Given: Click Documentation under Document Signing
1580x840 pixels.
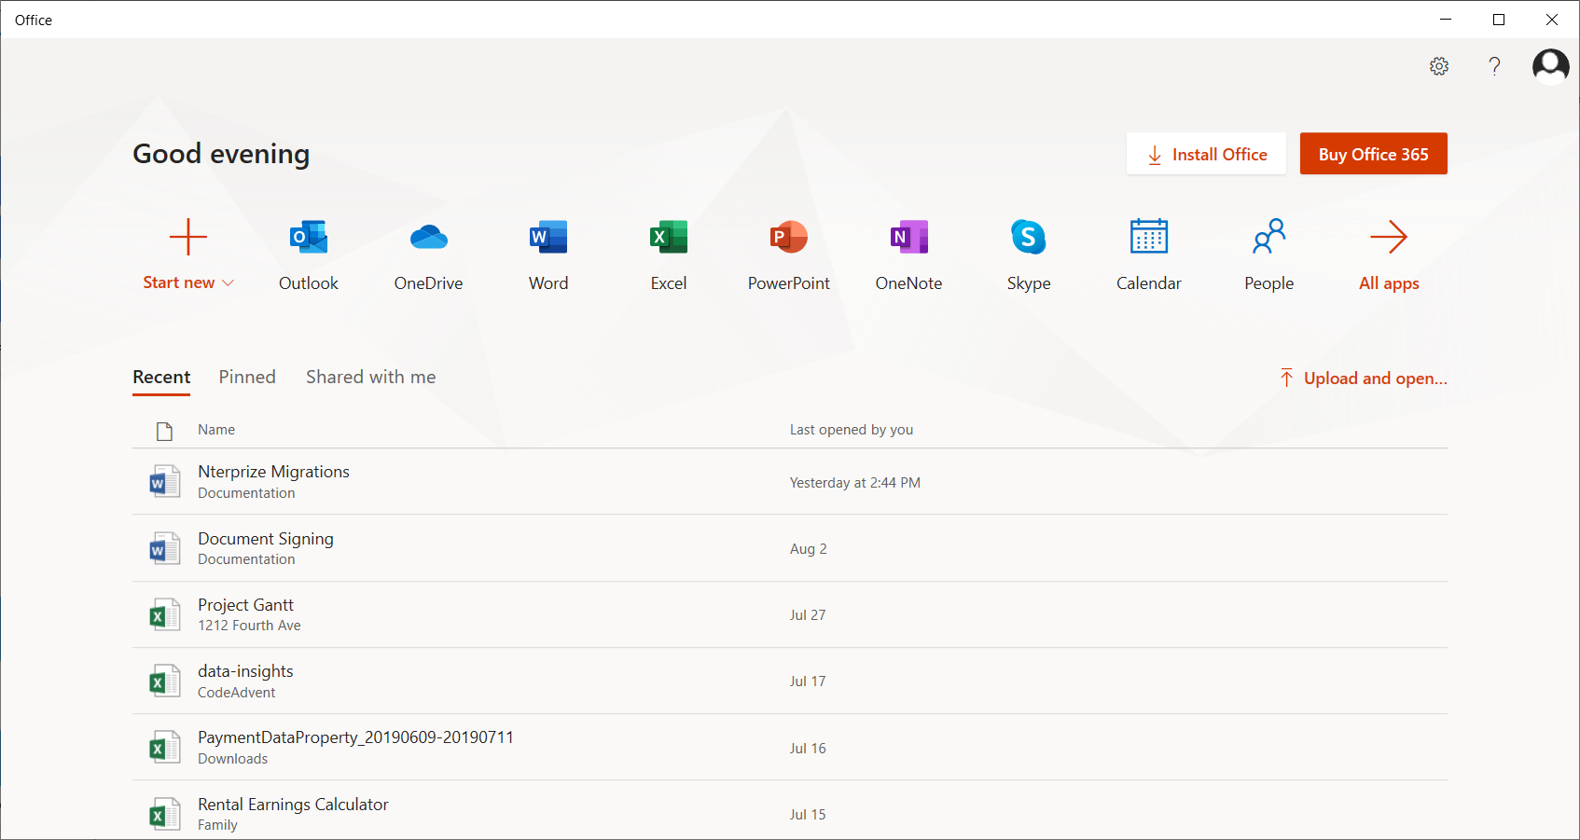Looking at the screenshot, I should (246, 559).
